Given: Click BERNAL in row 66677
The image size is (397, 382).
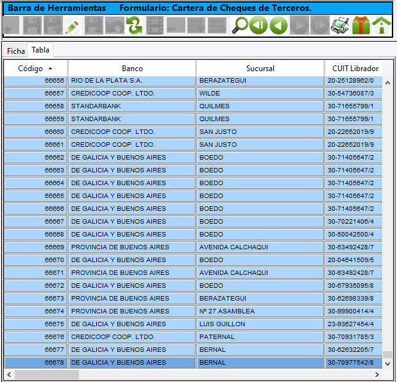Looking at the screenshot, I should coord(260,349).
